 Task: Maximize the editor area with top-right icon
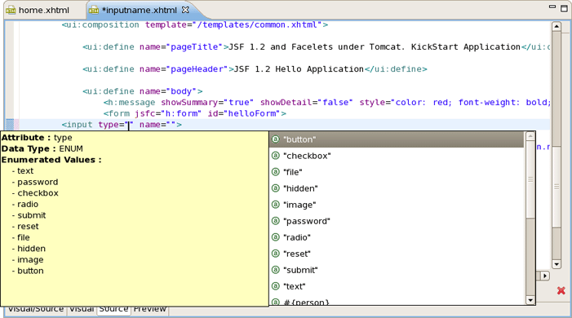coord(564,8)
